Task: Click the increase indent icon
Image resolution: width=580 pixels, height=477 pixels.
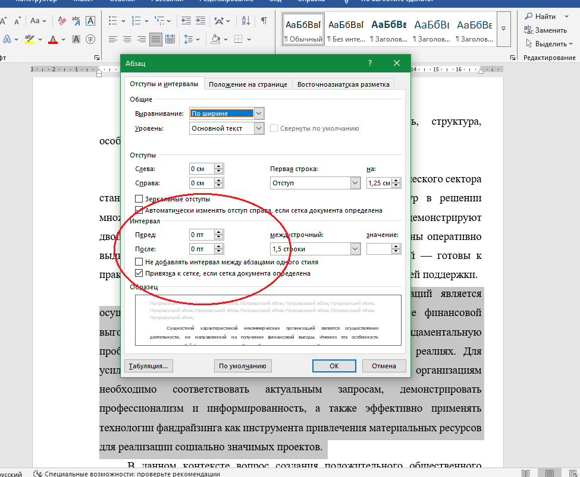Action: [x=200, y=21]
